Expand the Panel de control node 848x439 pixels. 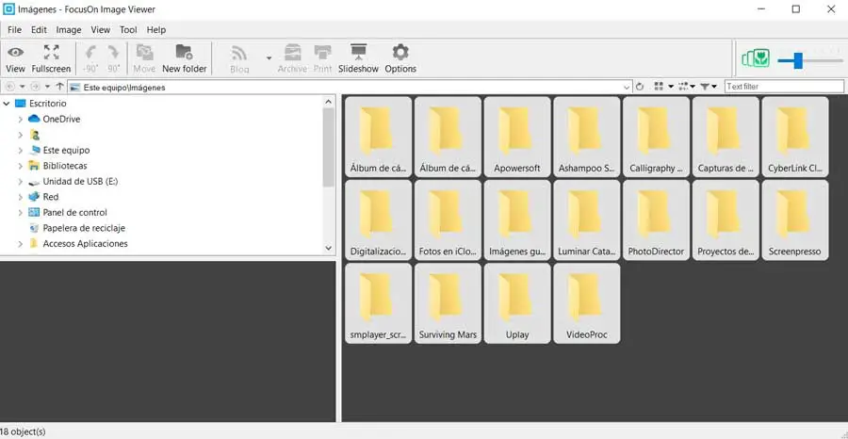pyautogui.click(x=20, y=213)
